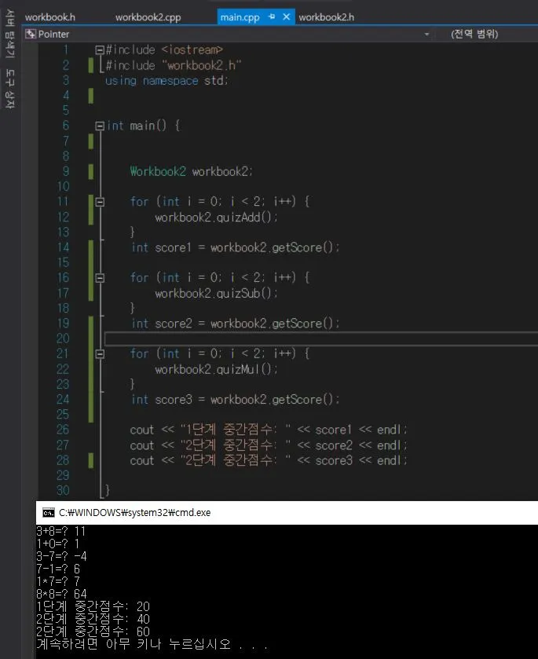Screen dimensions: 538x659
Task: Collapse the #include block on line 1
Action: click(100, 50)
